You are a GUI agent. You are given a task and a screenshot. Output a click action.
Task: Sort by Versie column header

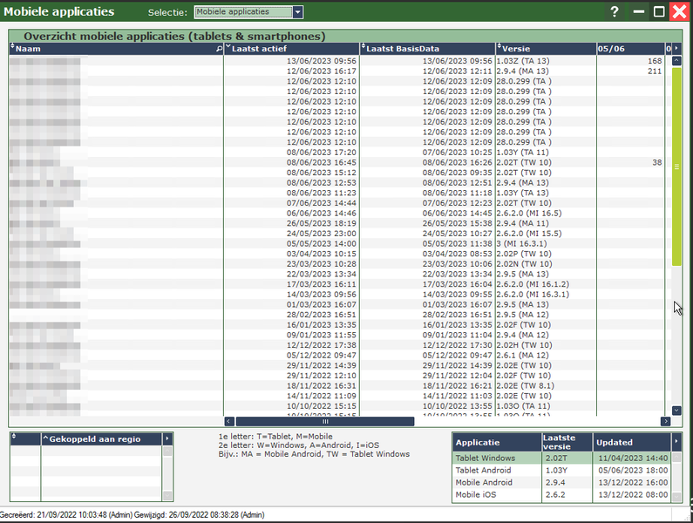[x=545, y=49]
